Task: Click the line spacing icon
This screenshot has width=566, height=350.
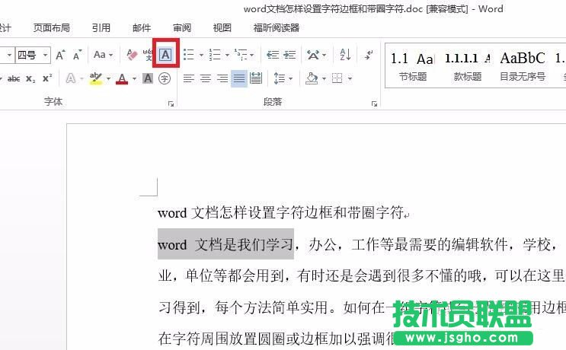Action: 279,78
